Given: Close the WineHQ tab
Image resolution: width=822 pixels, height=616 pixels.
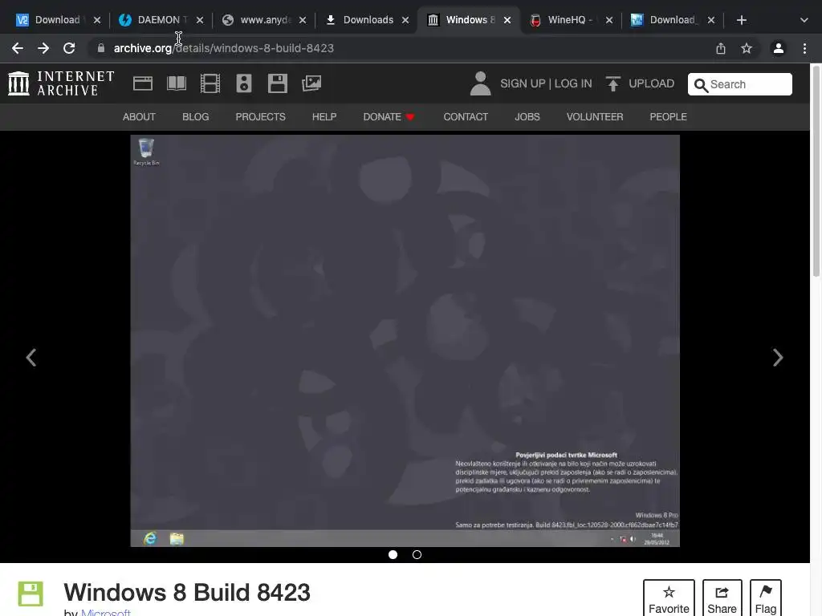Looking at the screenshot, I should (609, 20).
